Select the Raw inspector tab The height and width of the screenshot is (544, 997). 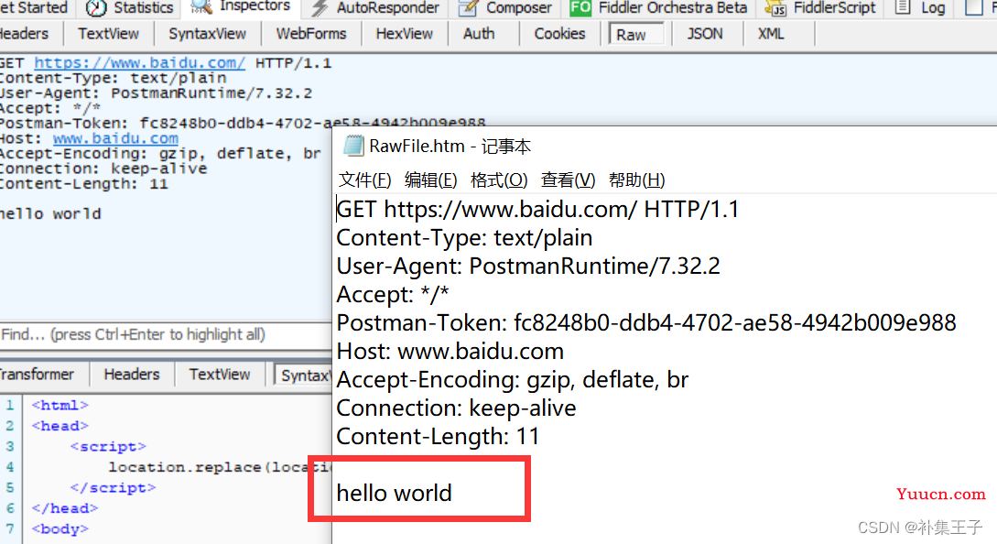tap(636, 35)
